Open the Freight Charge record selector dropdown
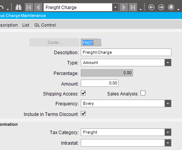182x150 pixels. point(115,7)
